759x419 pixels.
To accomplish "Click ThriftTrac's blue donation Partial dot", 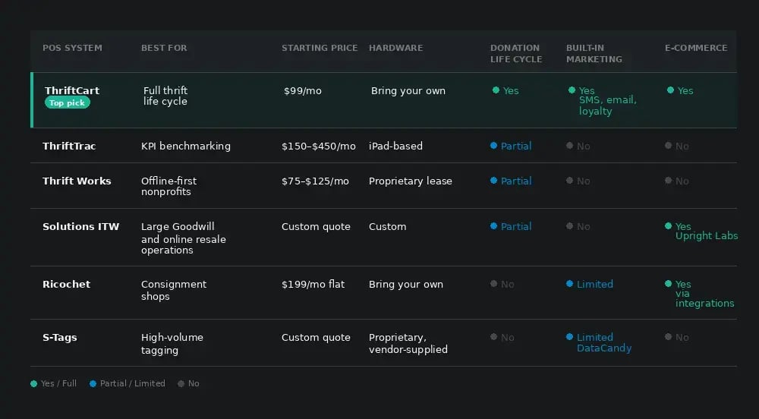I will 494,146.
